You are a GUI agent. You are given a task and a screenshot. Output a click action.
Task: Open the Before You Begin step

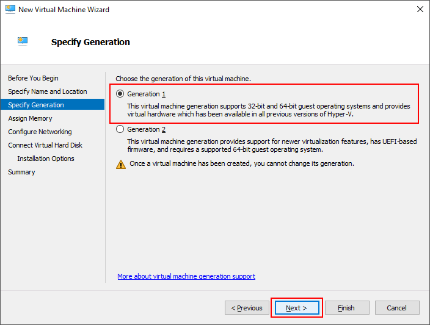33,78
